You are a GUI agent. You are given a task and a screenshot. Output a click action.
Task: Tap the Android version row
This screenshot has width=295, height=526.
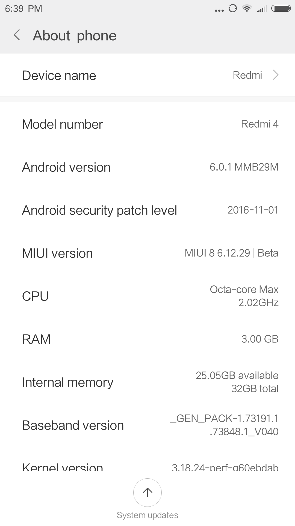click(x=147, y=167)
